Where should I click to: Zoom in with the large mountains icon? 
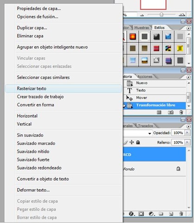pos(182,15)
